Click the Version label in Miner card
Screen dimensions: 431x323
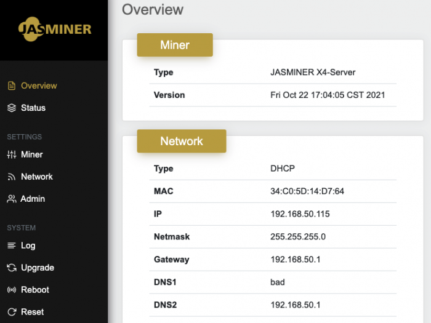pyautogui.click(x=169, y=95)
